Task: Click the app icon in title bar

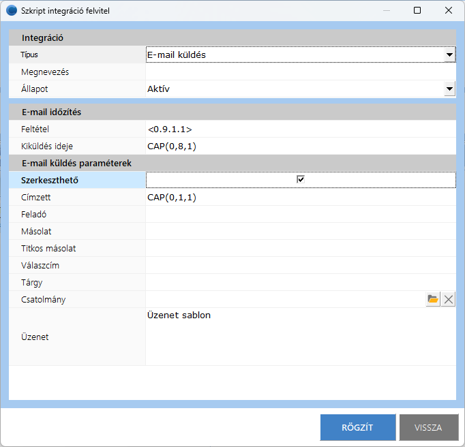Action: click(11, 11)
